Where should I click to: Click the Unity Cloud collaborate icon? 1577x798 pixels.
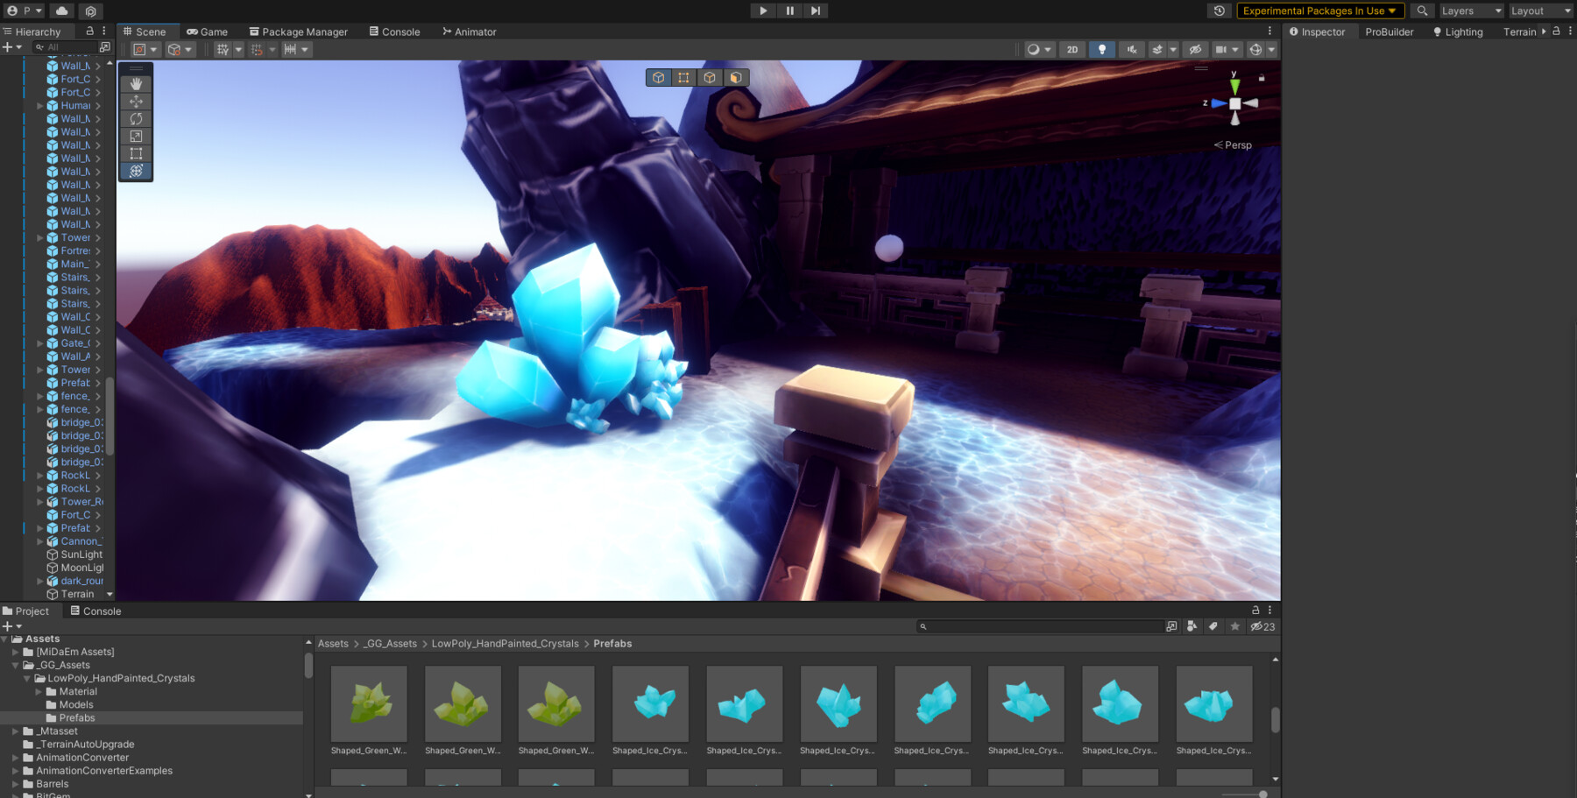pos(61,11)
